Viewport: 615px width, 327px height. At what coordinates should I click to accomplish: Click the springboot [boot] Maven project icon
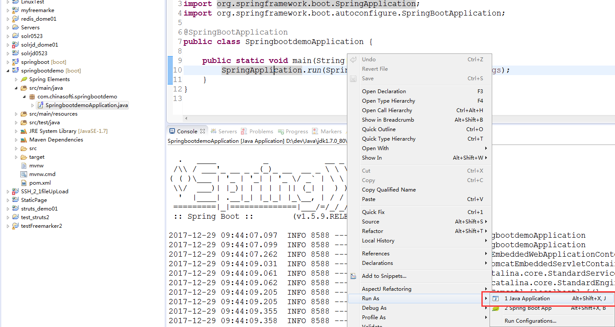tap(16, 62)
